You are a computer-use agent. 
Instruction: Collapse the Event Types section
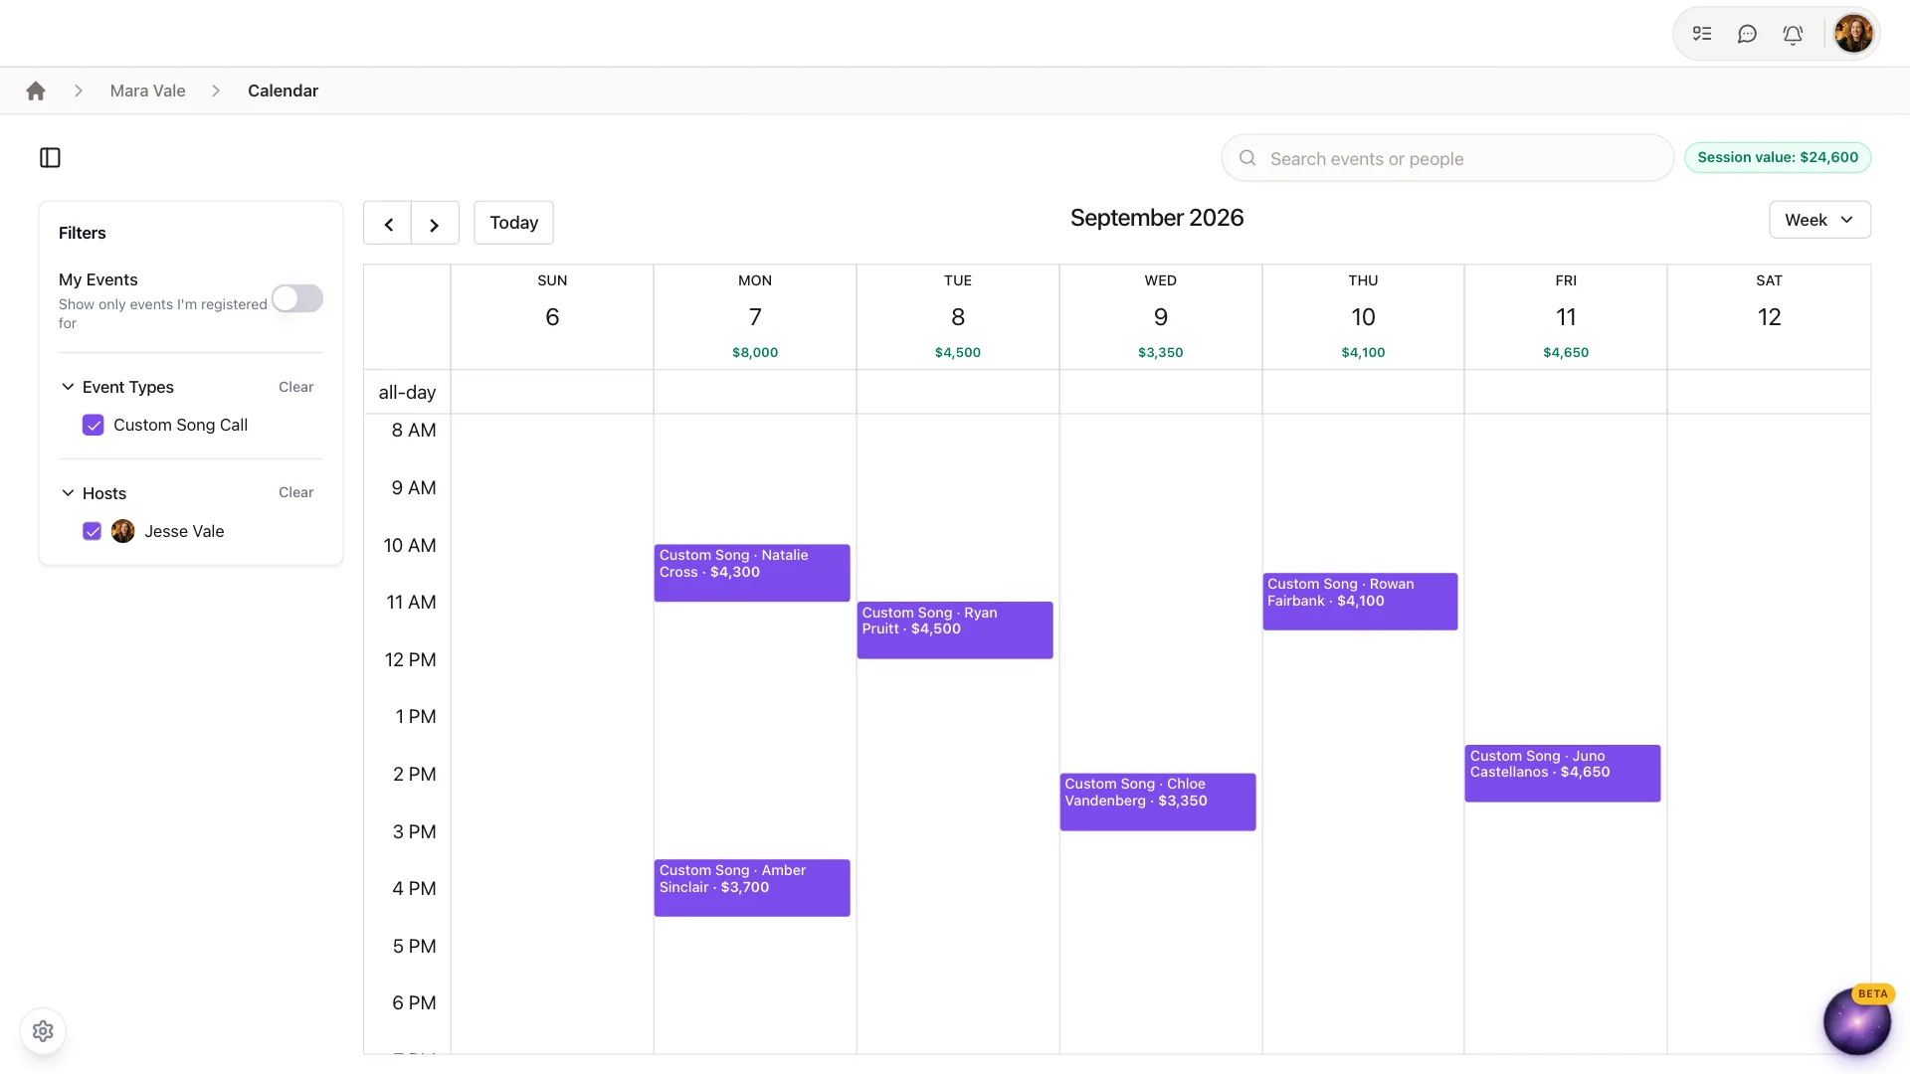click(x=68, y=387)
